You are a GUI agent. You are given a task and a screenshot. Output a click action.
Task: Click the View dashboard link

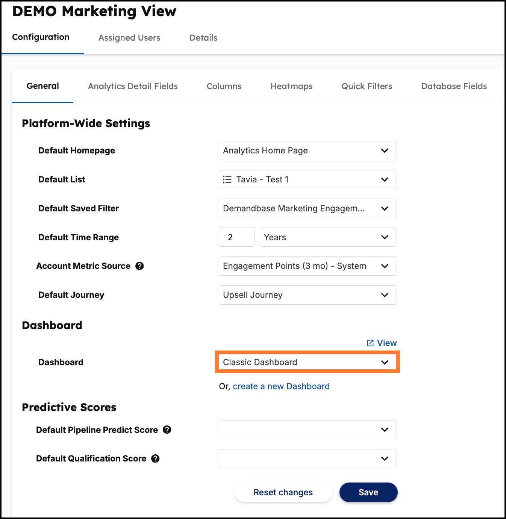pos(382,343)
